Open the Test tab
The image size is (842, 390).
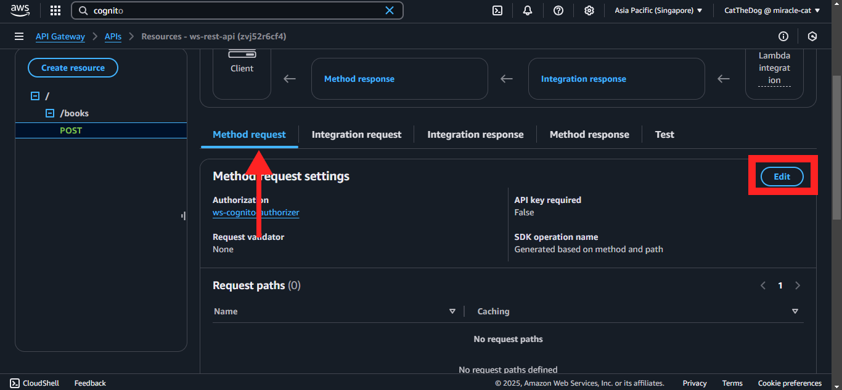(664, 134)
